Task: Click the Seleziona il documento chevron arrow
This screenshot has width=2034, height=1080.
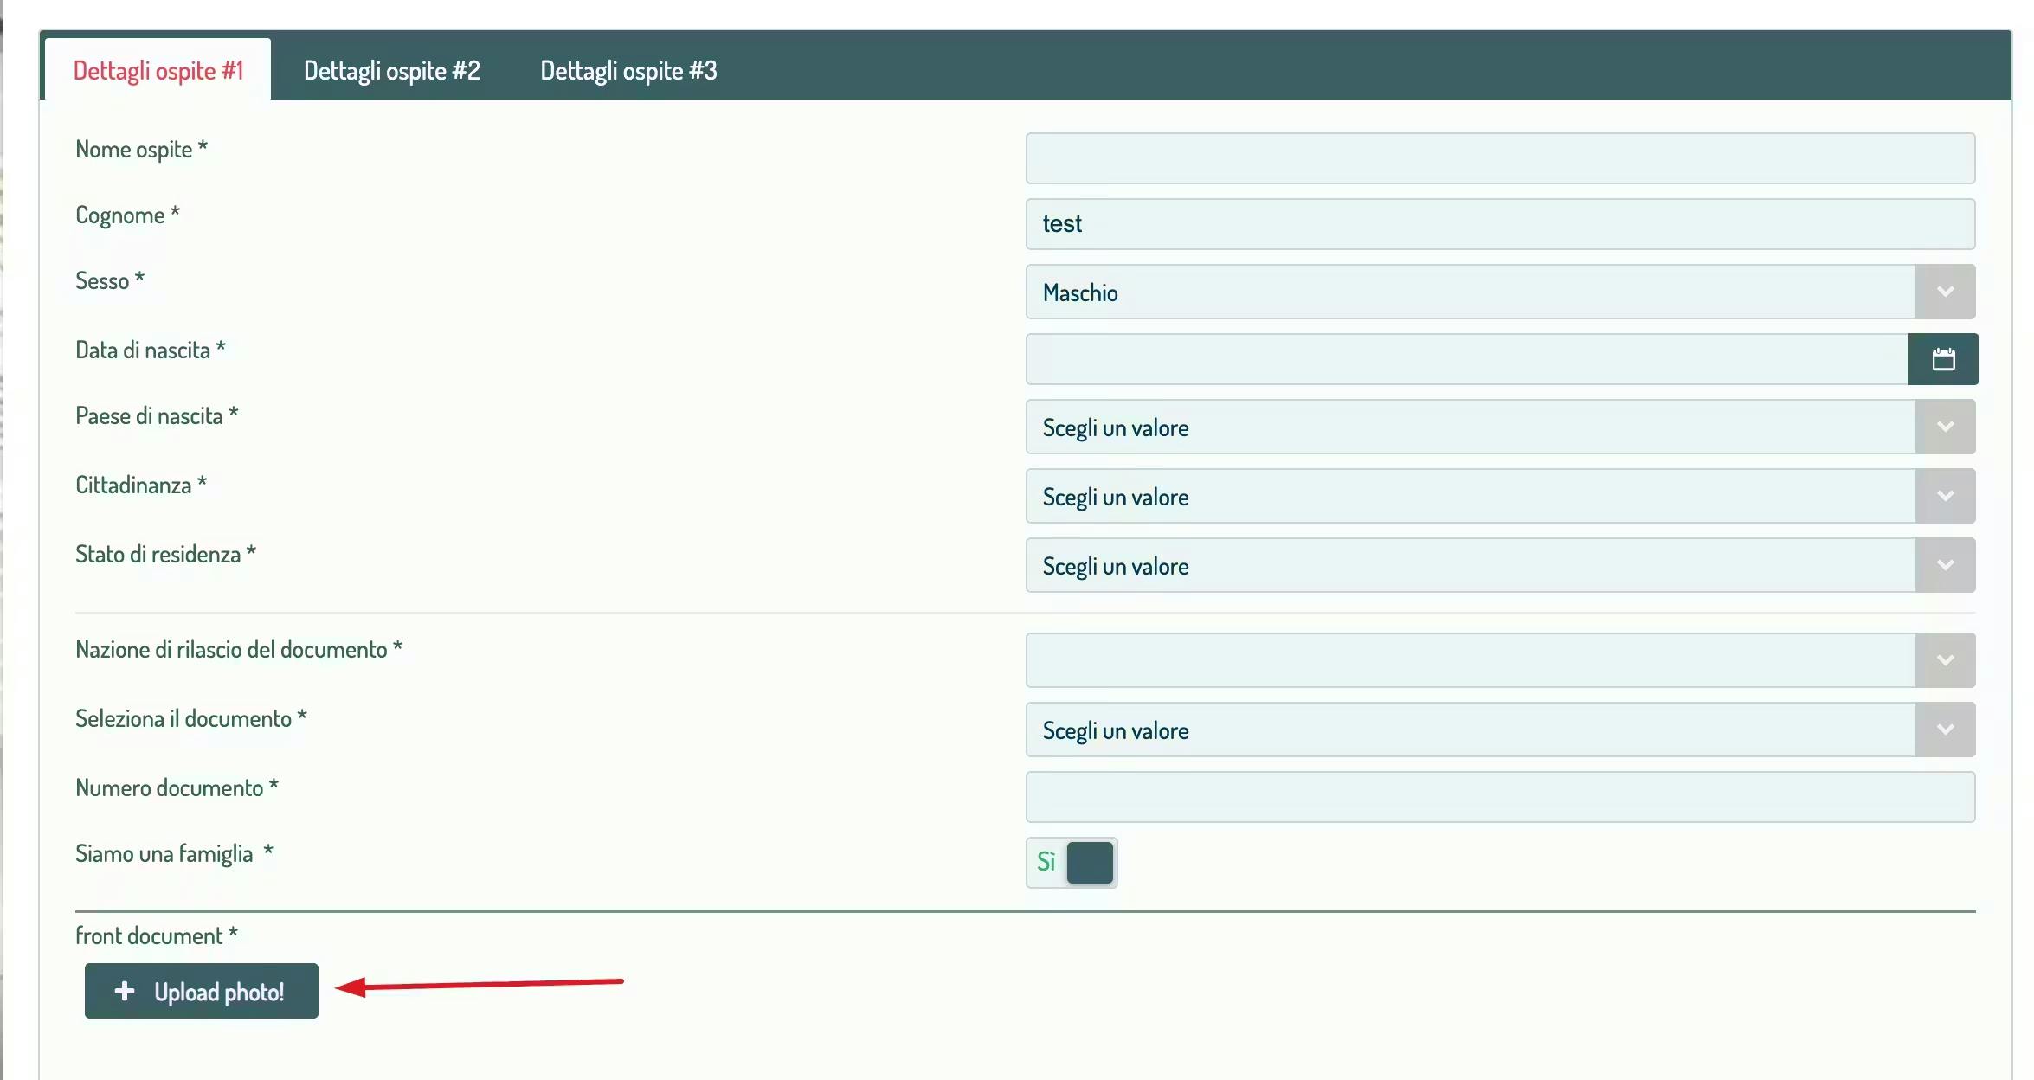Action: 1945,730
